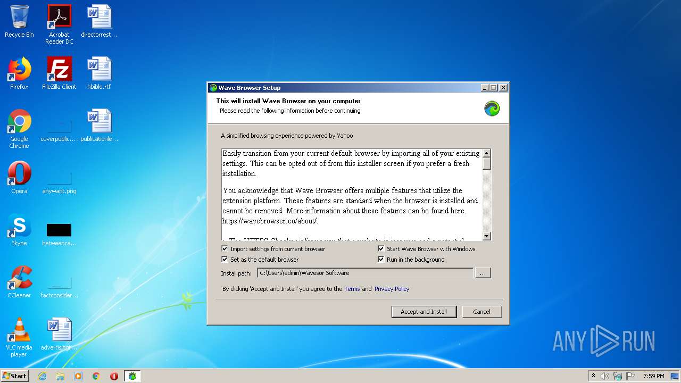
Task: Open Action Center flag icon
Action: 630,376
